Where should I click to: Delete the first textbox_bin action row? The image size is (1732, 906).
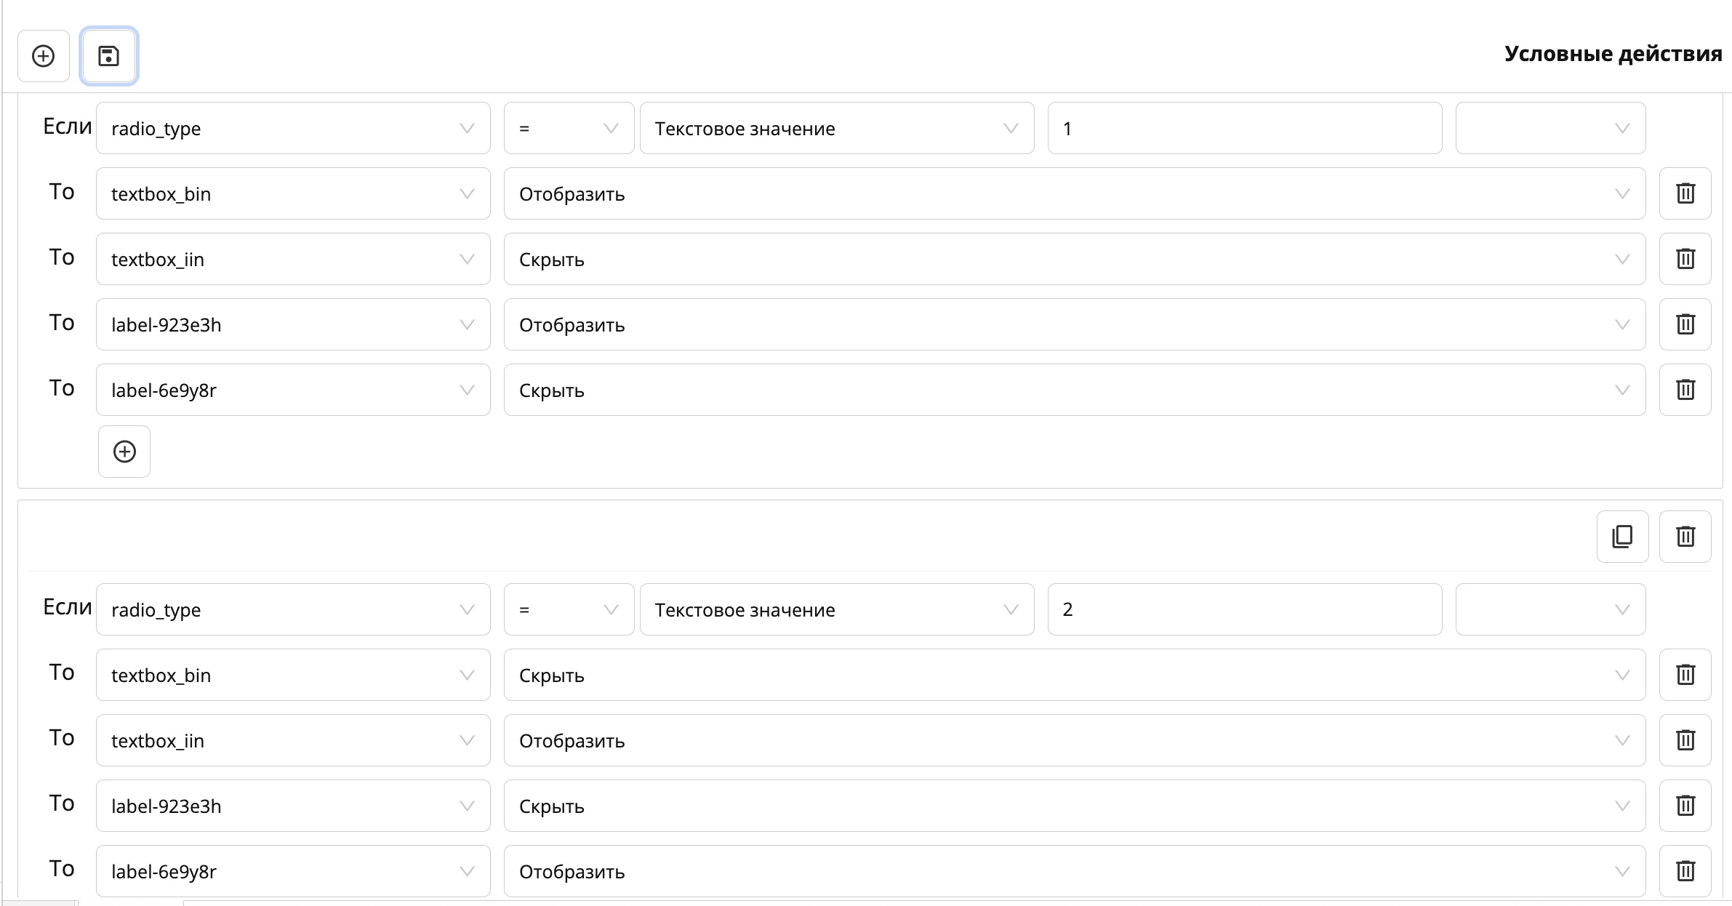click(x=1685, y=193)
